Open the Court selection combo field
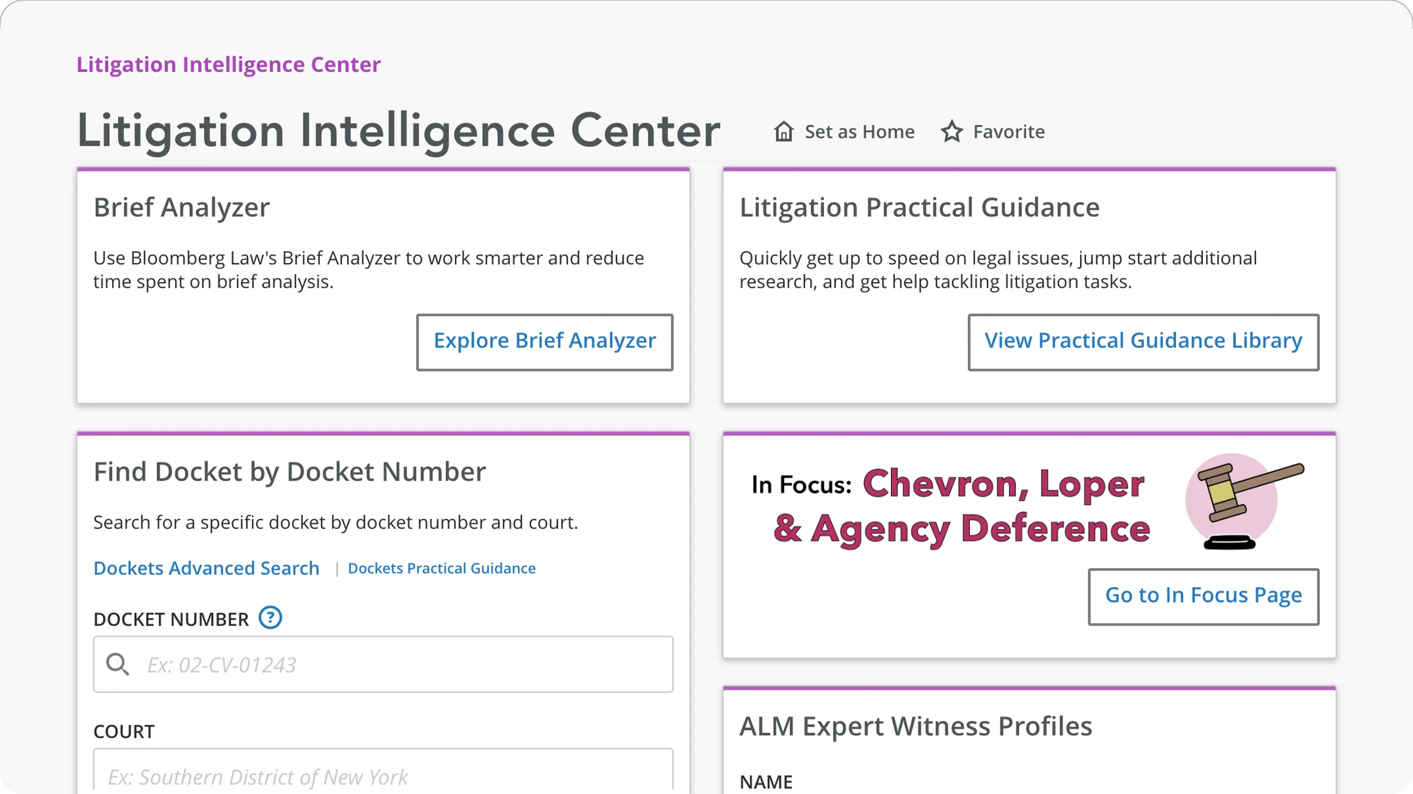Image resolution: width=1413 pixels, height=794 pixels. pyautogui.click(x=383, y=775)
